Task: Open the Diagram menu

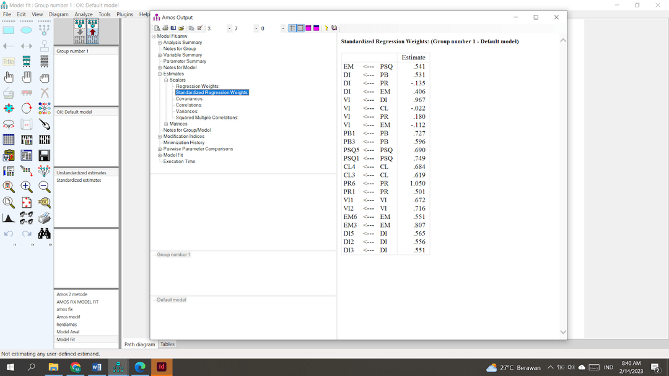Action: 58,14
